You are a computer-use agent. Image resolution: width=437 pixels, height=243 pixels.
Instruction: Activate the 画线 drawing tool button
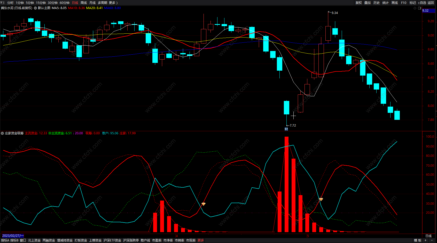[x=395, y=3]
